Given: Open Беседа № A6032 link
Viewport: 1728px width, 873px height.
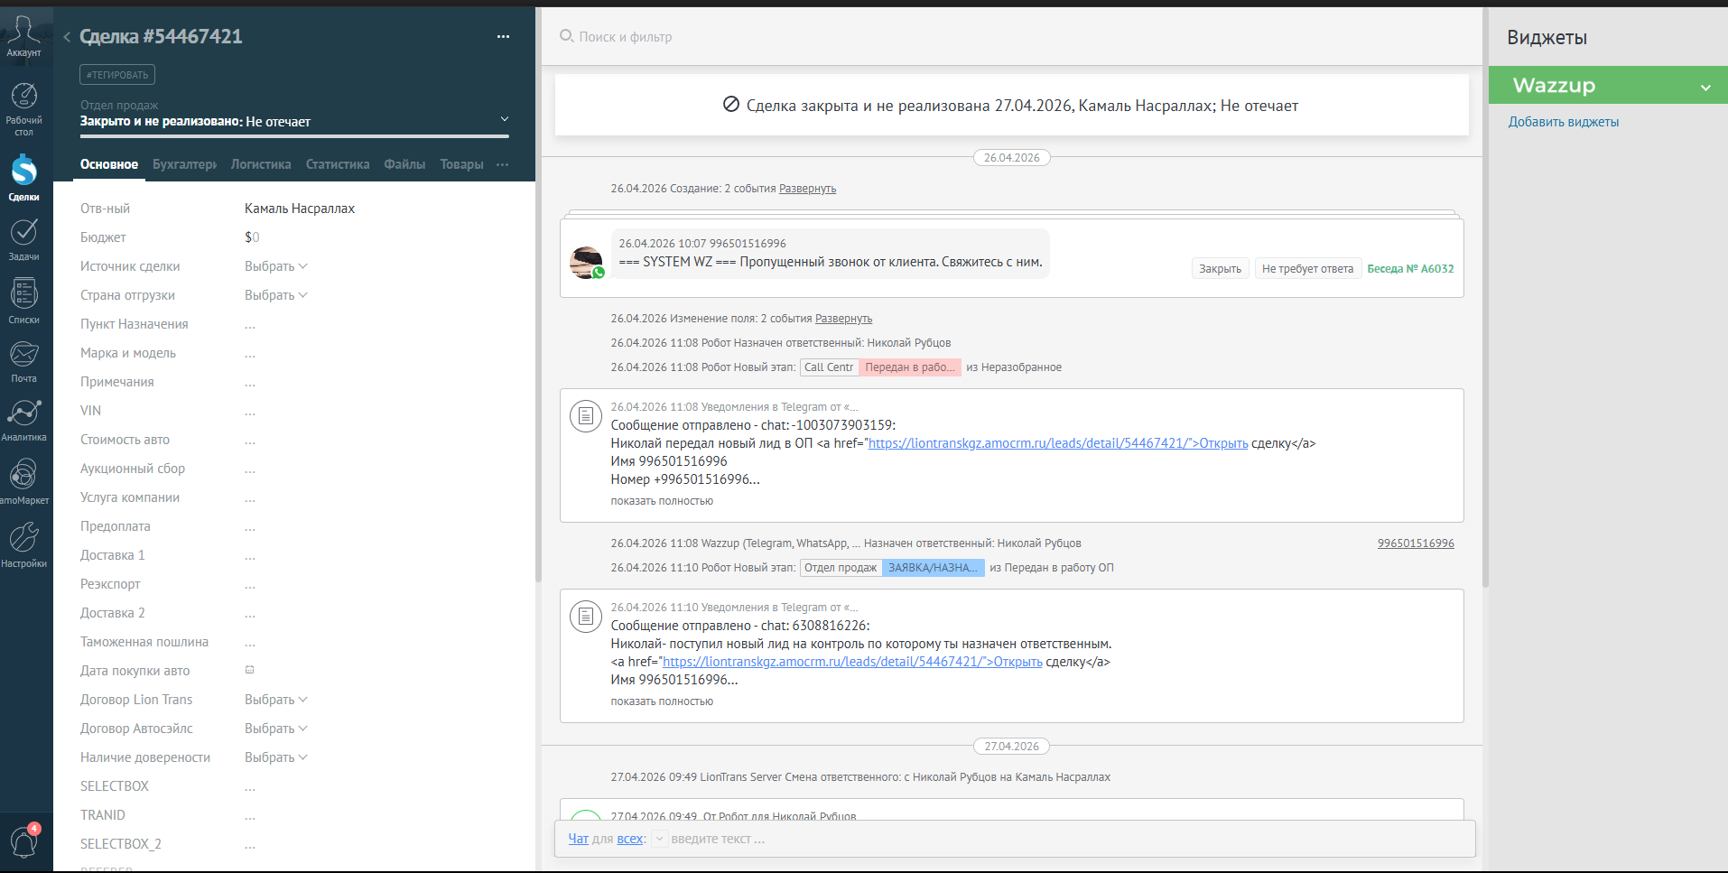Looking at the screenshot, I should [1410, 268].
